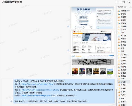The width and height of the screenshot is (132, 106).
Task: Open the free-scores.com index_uk.php link
Action: [x=41, y=90]
